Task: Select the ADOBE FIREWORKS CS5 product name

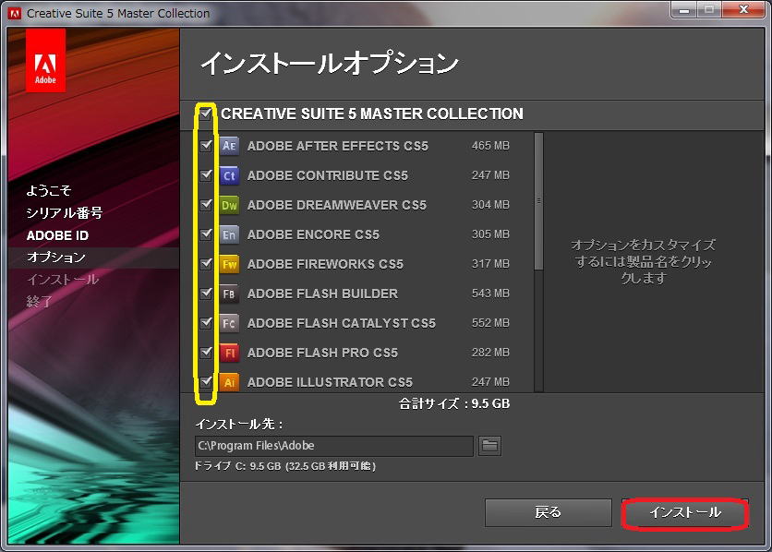Action: [x=325, y=264]
